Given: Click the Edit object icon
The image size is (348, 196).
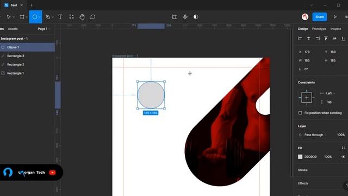Looking at the screenshot, I should click(174, 17).
